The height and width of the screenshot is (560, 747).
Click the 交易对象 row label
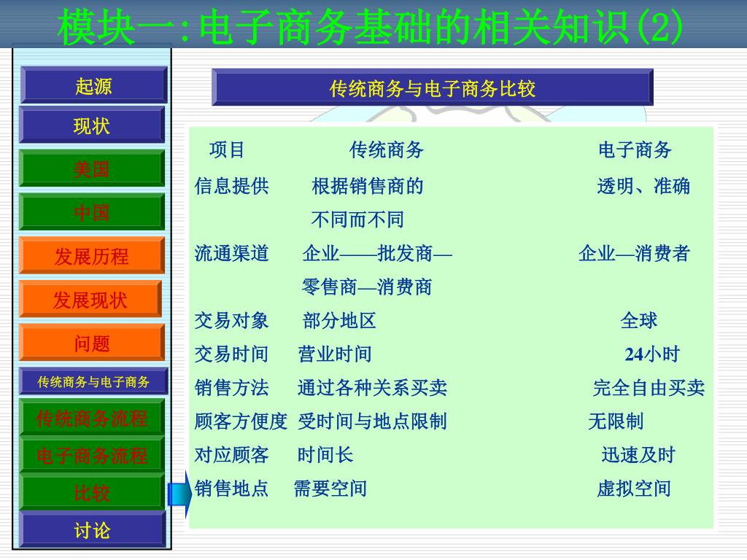231,321
